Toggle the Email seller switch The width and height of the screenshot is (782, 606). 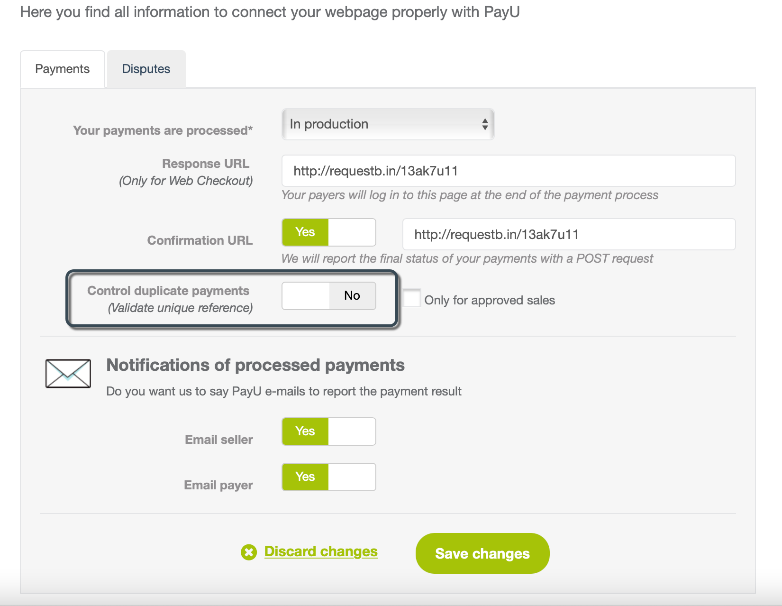329,432
